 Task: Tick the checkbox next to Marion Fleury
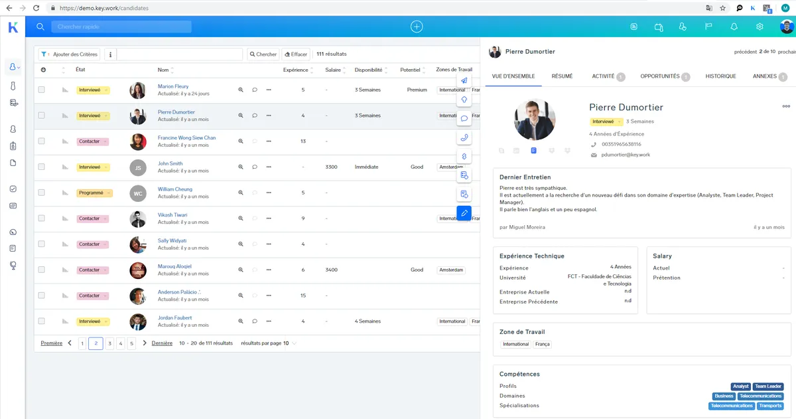click(41, 90)
